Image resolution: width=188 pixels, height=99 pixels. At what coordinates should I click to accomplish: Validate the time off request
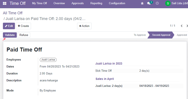pyautogui.click(x=10, y=35)
